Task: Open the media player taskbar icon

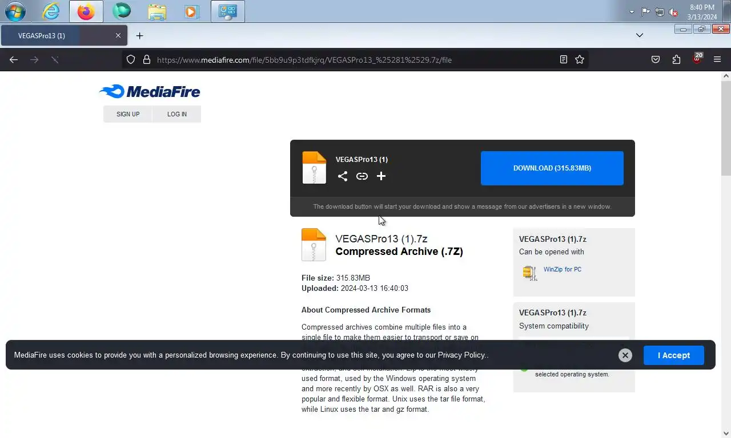Action: [x=192, y=11]
